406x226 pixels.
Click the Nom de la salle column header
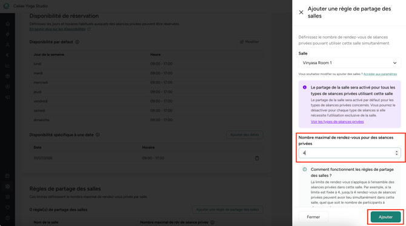[46, 222]
